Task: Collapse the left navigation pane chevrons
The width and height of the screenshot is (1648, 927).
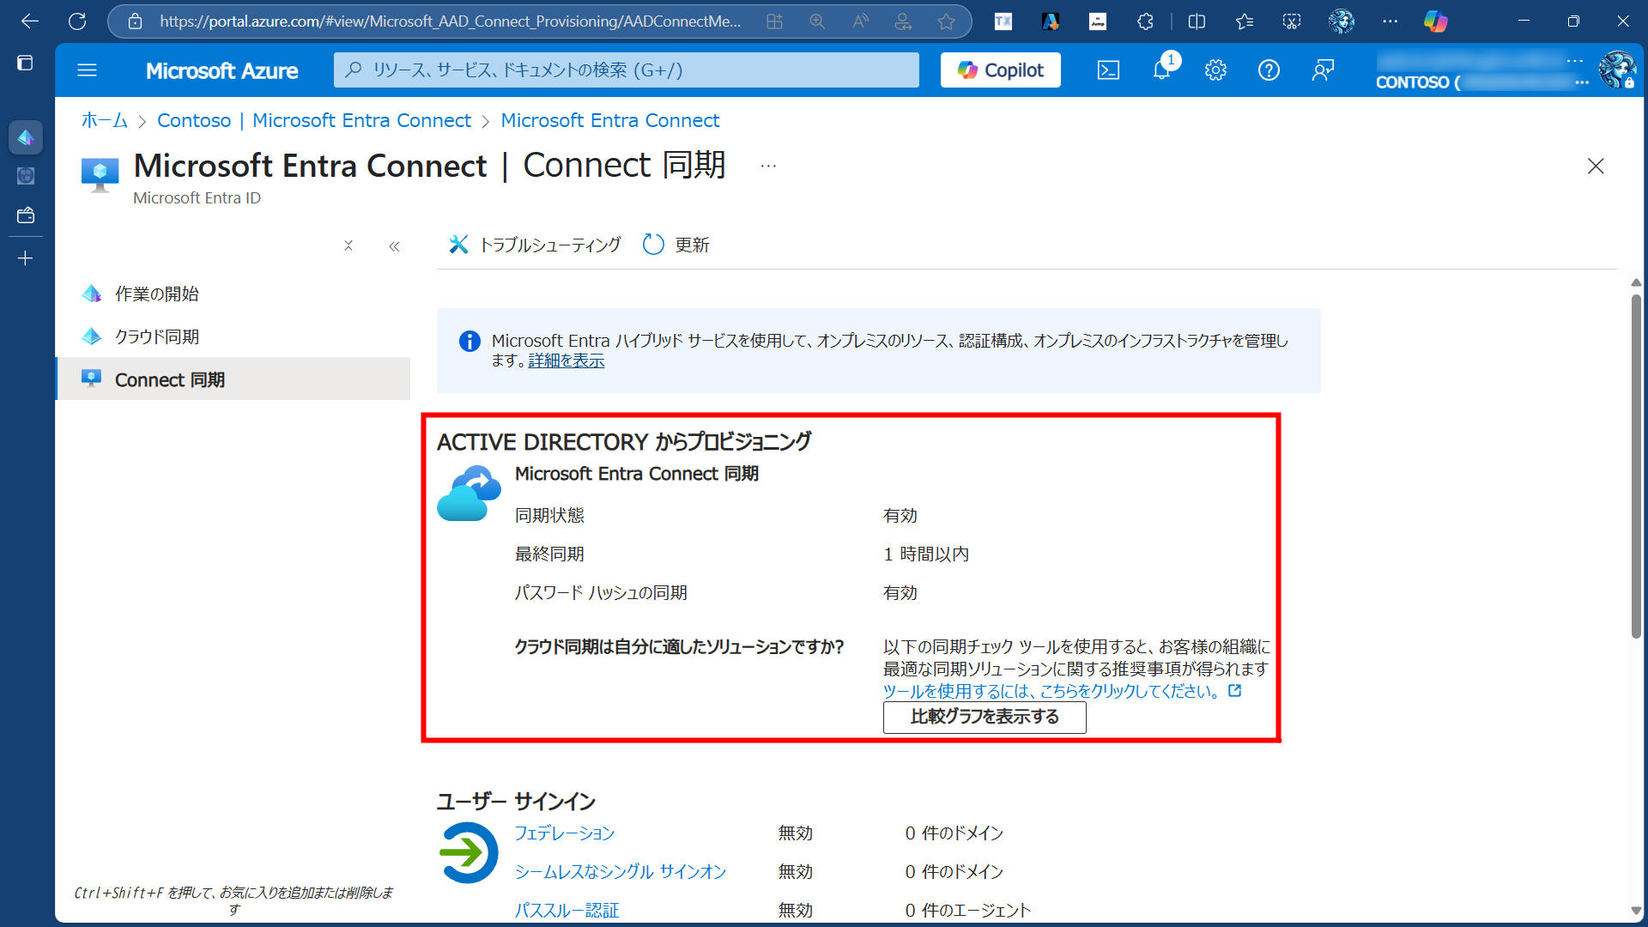Action: click(x=394, y=246)
